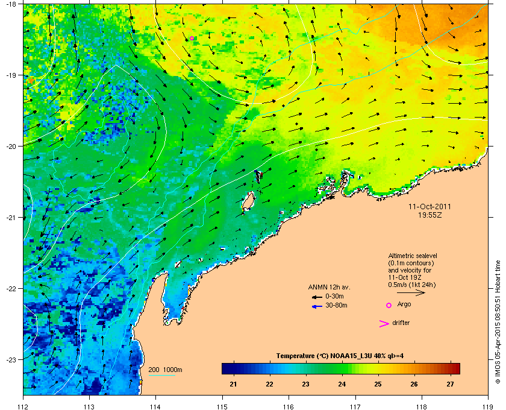The image size is (506, 410).
Task: Click the longitude axis label '113'
Action: 89,407
